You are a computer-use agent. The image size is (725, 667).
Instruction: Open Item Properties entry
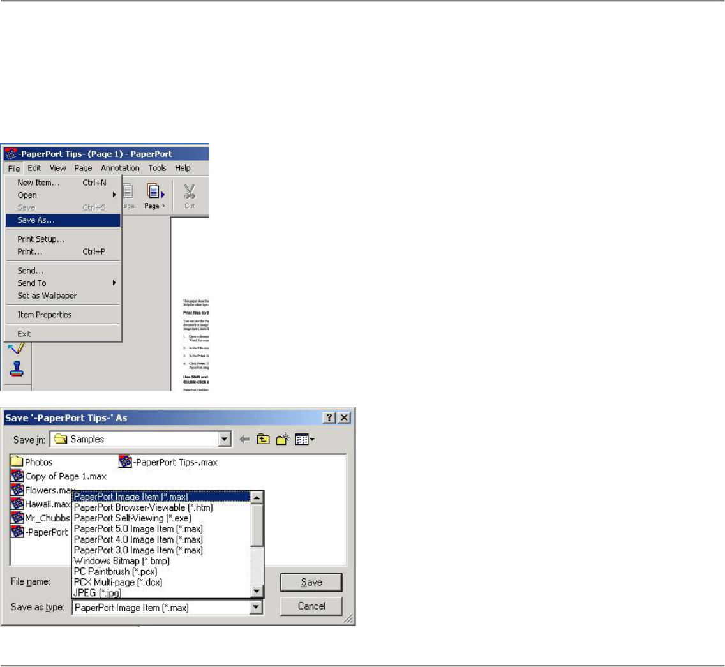(x=63, y=315)
